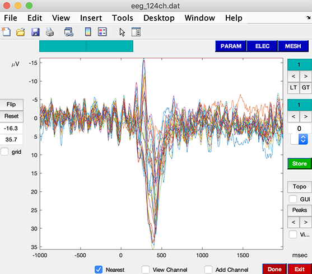The image size is (312, 274).
Task: Tick the View Channel checkbox
Action: 146,270
